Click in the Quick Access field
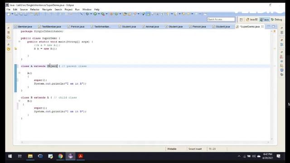Screen dimensions: 290x163 221,19
